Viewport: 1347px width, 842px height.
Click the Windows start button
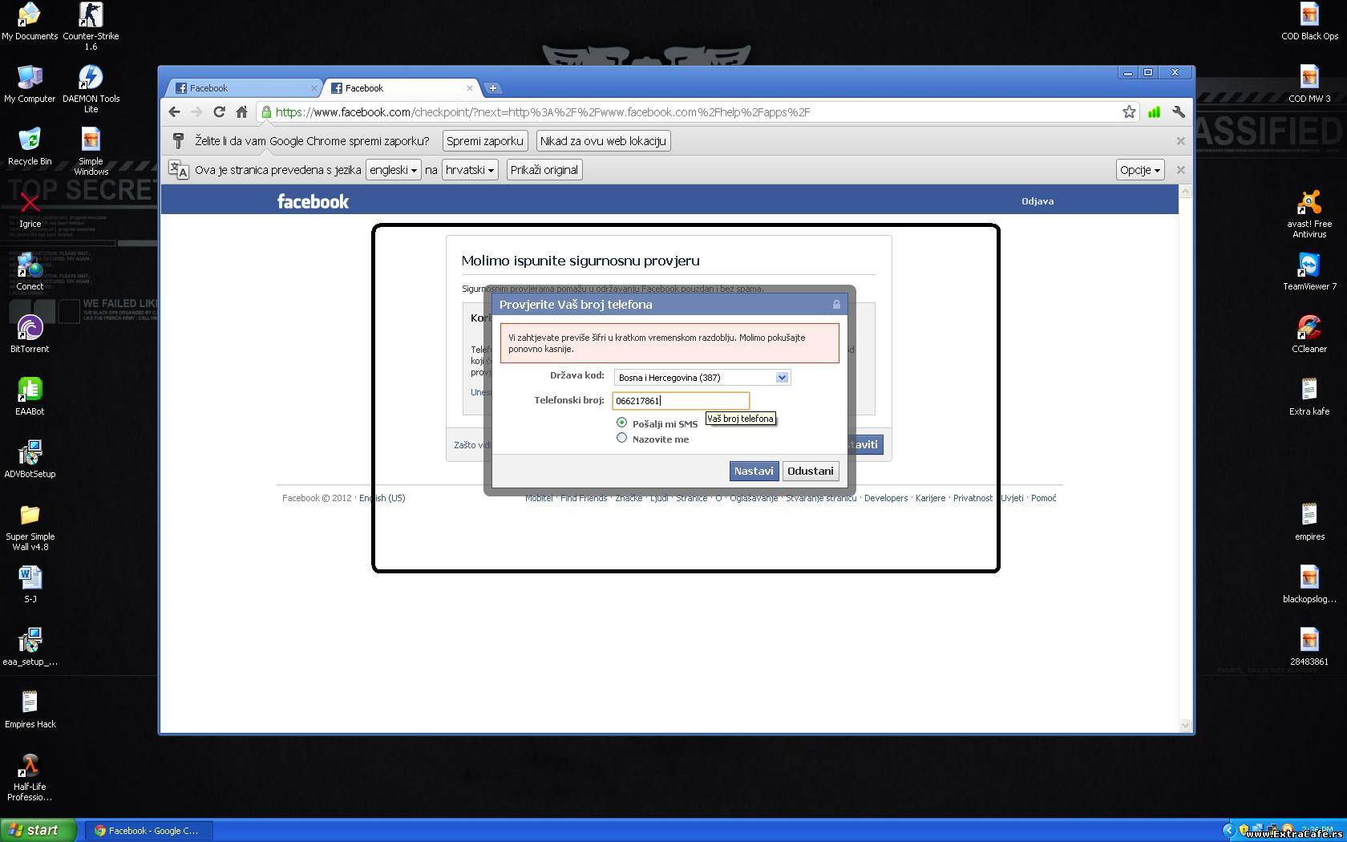point(38,830)
